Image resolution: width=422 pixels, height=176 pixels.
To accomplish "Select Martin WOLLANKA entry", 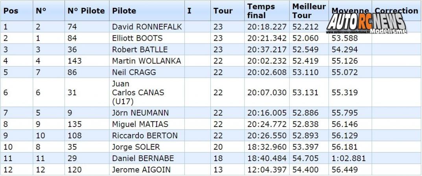I will 146,61.
